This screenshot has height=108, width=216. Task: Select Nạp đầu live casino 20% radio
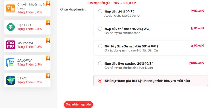[x=100, y=63]
